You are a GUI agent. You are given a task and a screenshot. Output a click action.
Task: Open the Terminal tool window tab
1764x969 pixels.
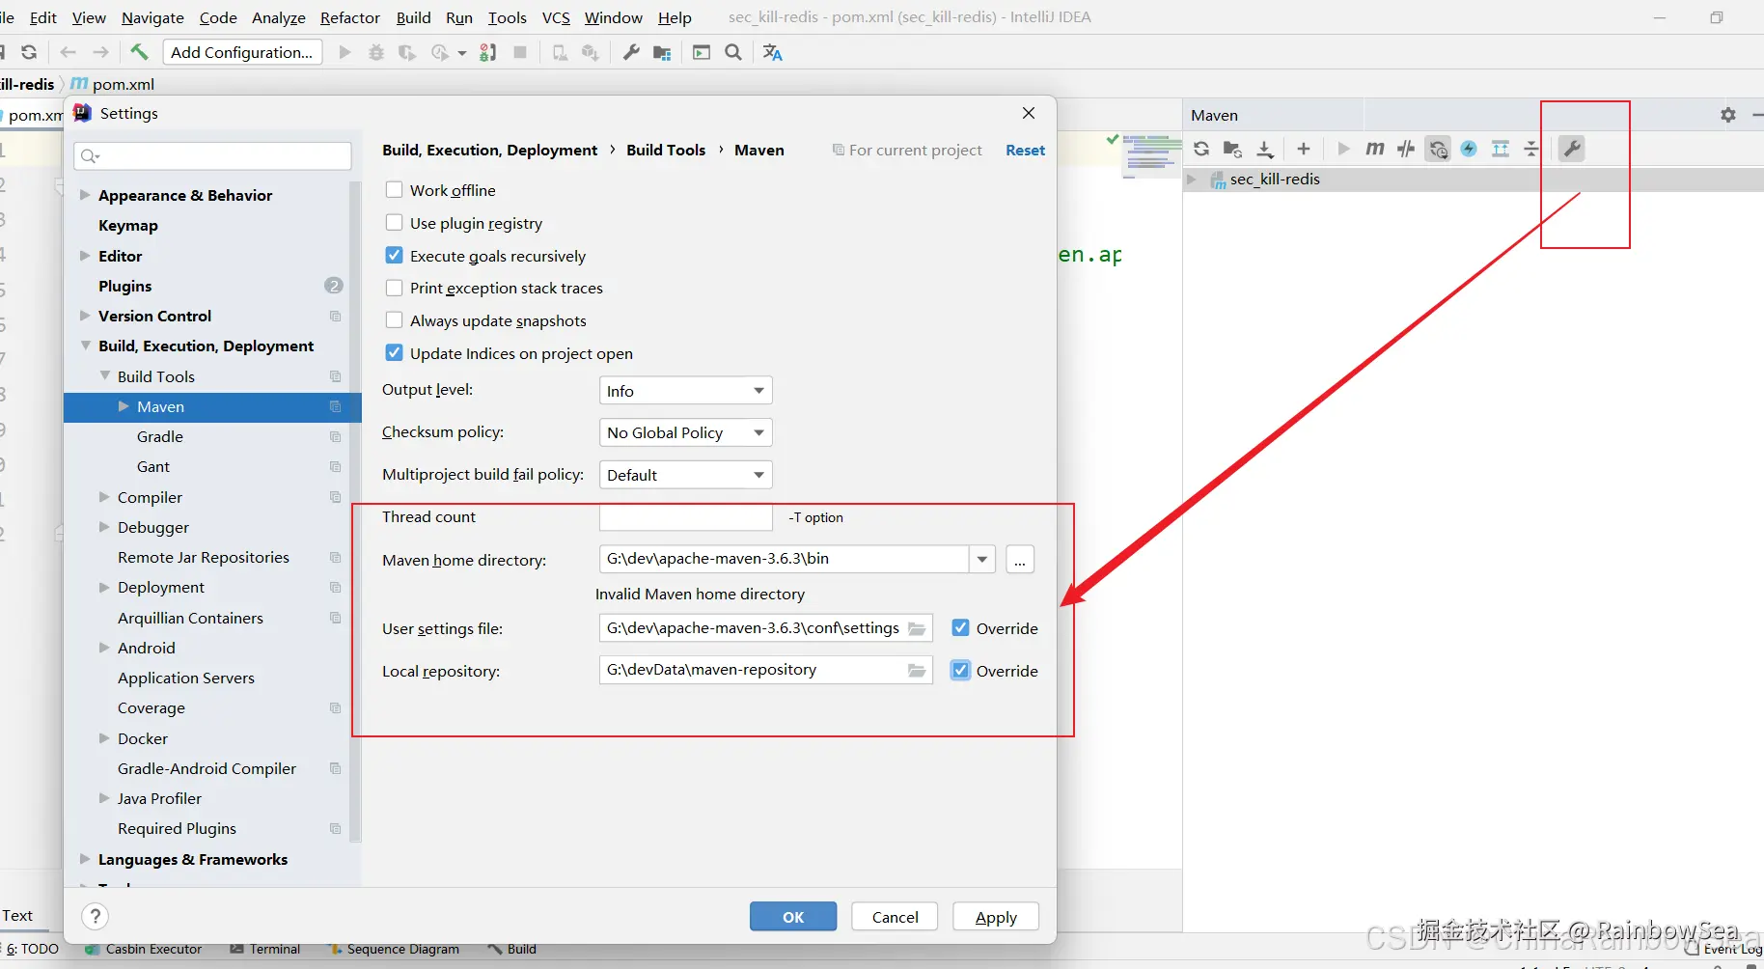[265, 949]
